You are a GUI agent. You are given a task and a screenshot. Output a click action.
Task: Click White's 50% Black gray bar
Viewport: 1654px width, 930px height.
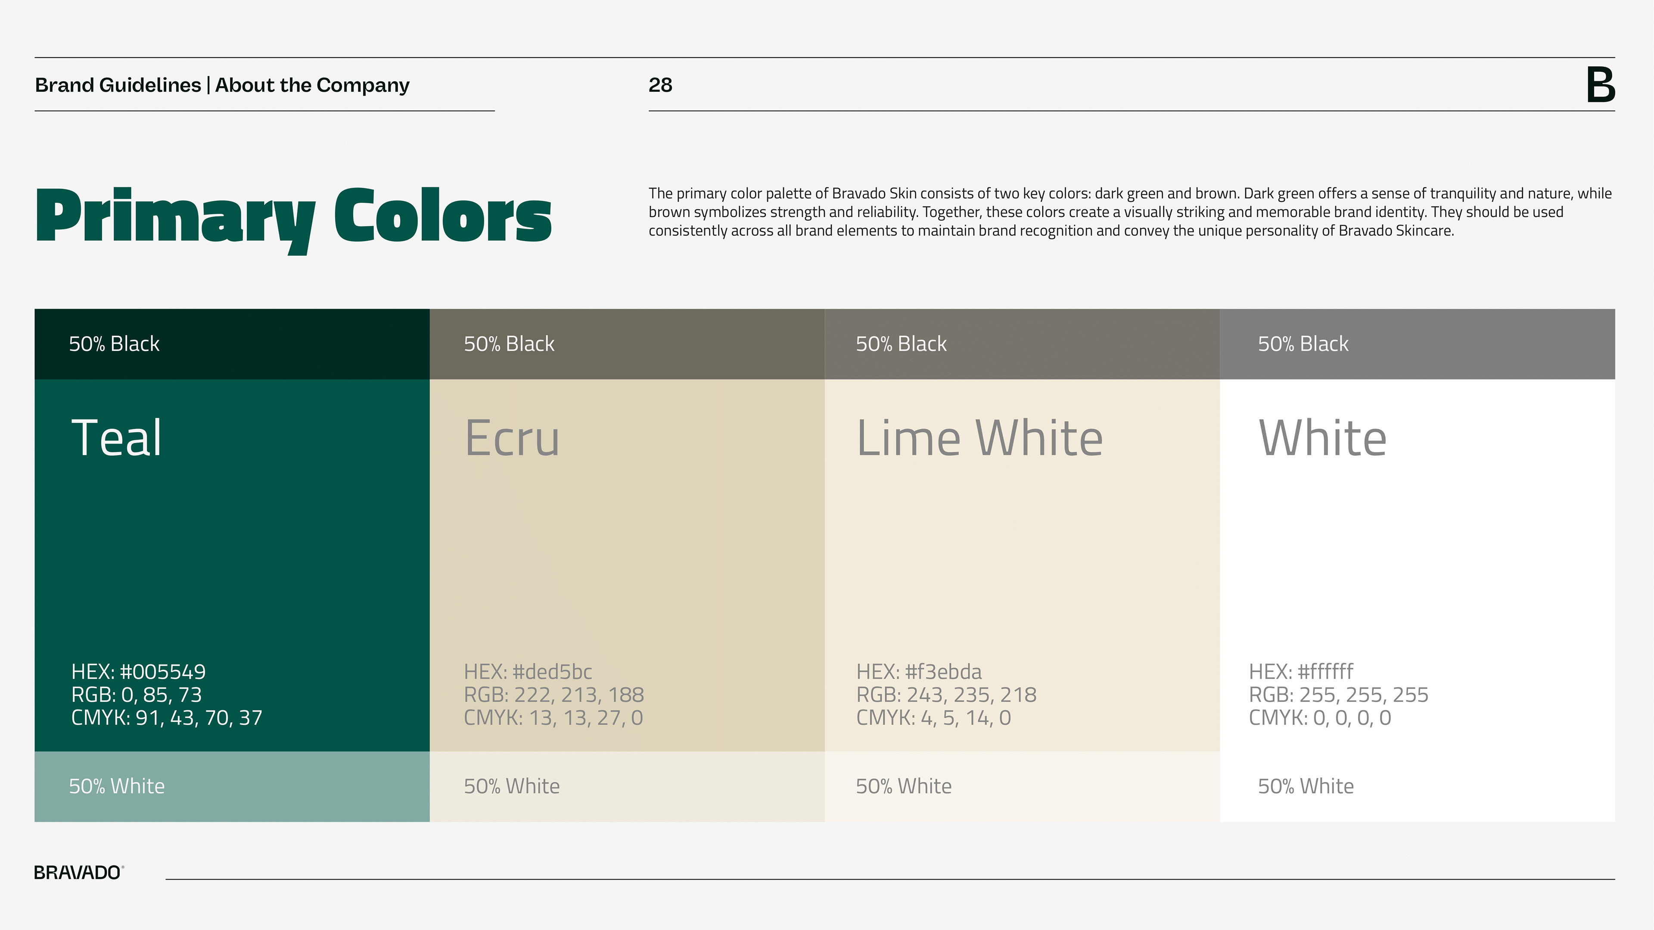coord(1416,344)
